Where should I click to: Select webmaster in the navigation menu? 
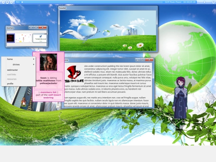point(18,70)
